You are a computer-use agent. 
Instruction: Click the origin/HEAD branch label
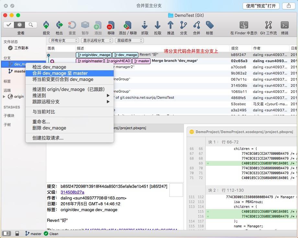point(118,61)
